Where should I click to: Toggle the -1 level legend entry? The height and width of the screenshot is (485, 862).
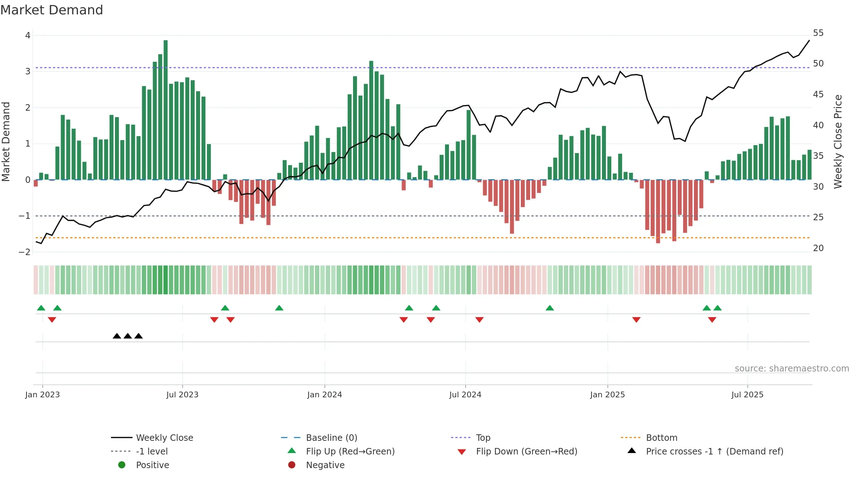point(139,451)
